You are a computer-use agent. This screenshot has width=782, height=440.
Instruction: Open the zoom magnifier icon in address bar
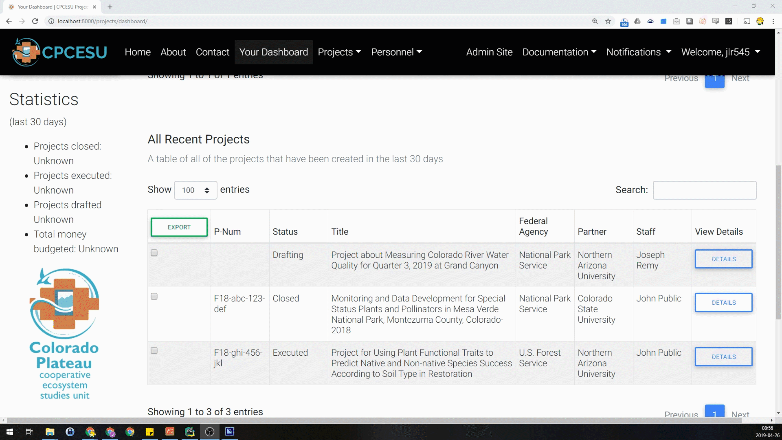coord(595,21)
